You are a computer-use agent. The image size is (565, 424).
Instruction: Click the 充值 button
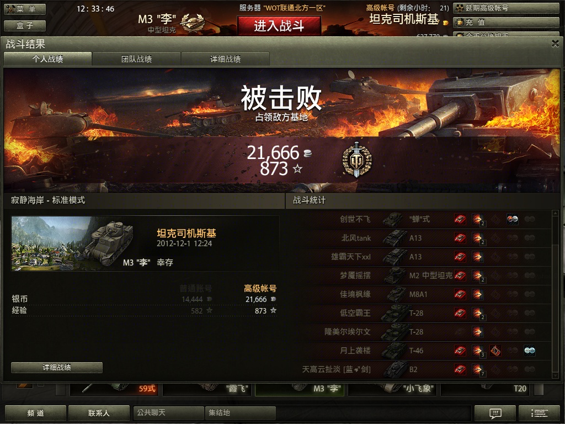[x=506, y=22]
